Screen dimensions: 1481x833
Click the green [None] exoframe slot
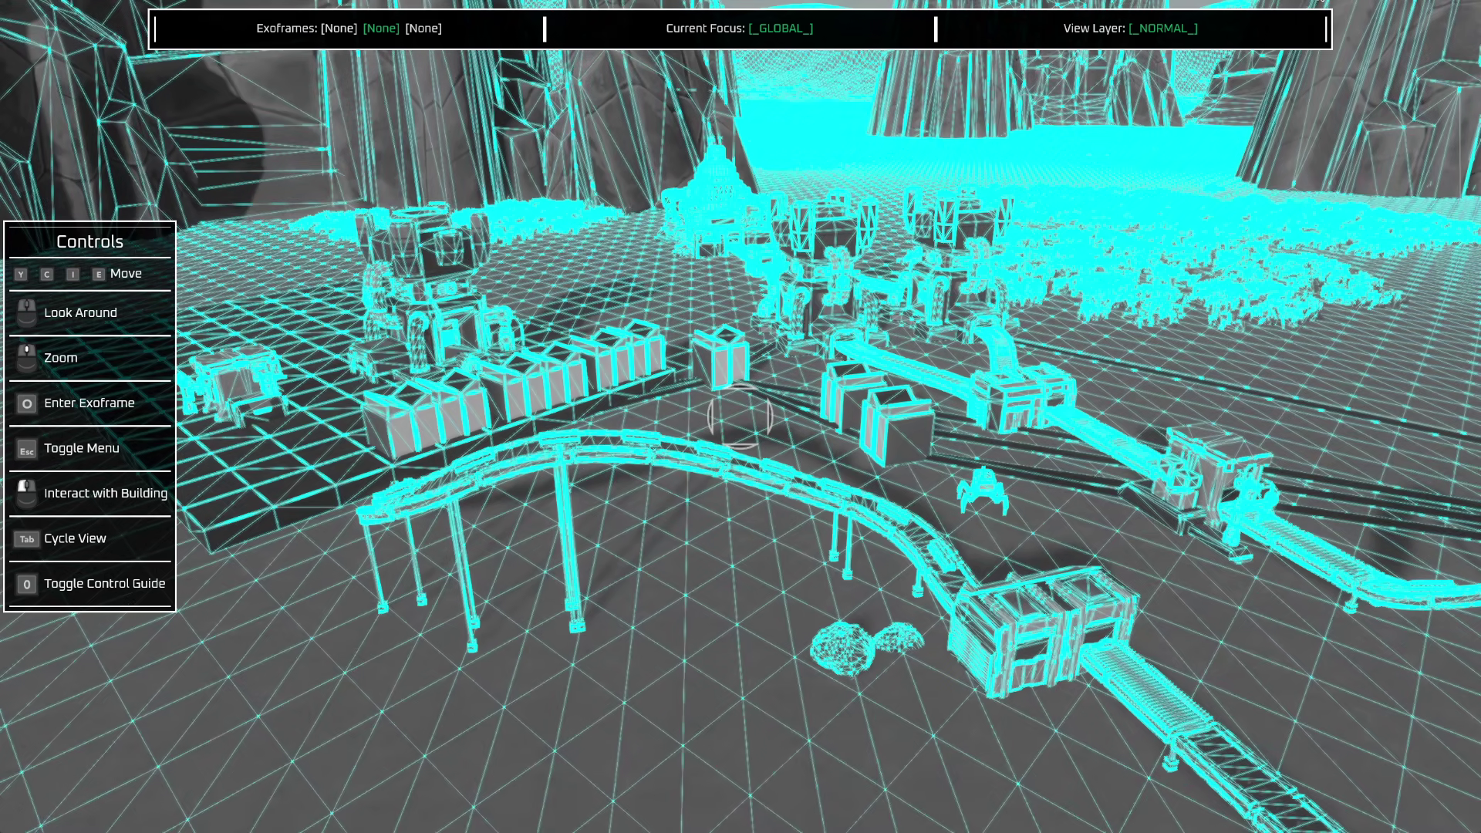pyautogui.click(x=381, y=29)
